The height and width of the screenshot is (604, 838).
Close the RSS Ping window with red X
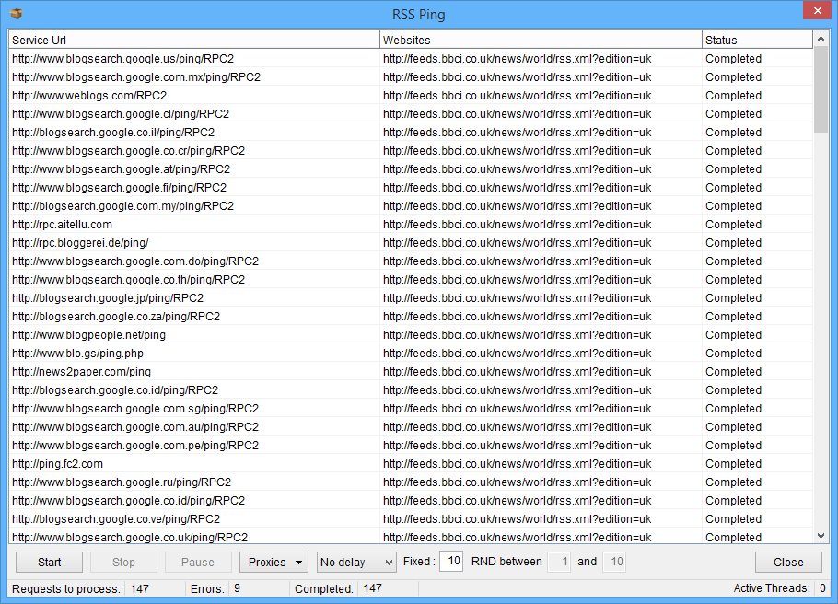click(814, 12)
